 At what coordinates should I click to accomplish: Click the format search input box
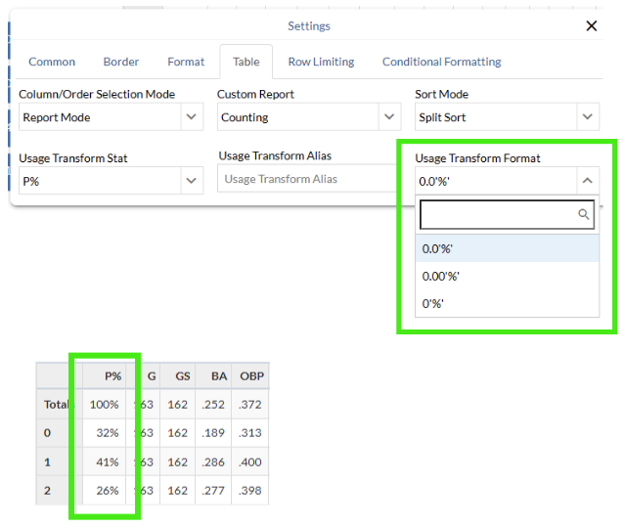pyautogui.click(x=497, y=215)
